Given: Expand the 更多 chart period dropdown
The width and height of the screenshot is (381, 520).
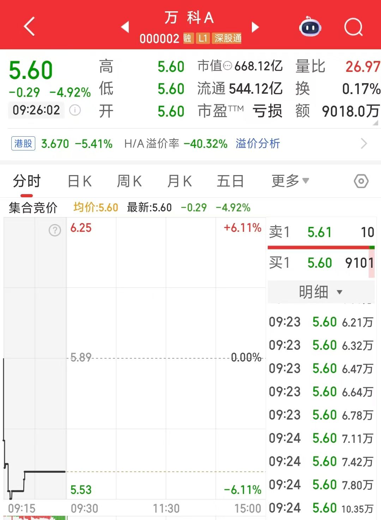Looking at the screenshot, I should pyautogui.click(x=290, y=181).
